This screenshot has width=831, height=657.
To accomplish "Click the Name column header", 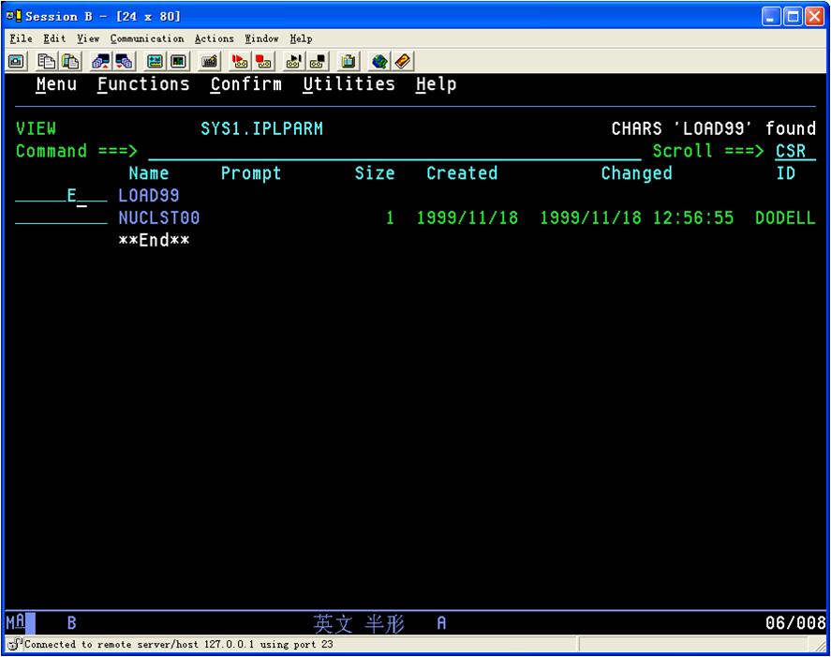I will pos(149,173).
